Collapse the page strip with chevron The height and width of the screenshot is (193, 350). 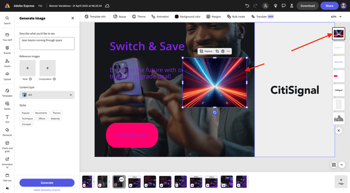[x=342, y=165]
